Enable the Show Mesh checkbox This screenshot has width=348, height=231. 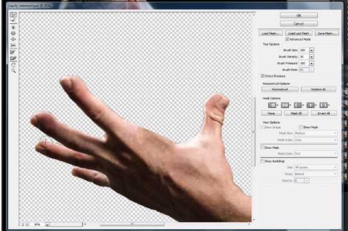tap(301, 127)
